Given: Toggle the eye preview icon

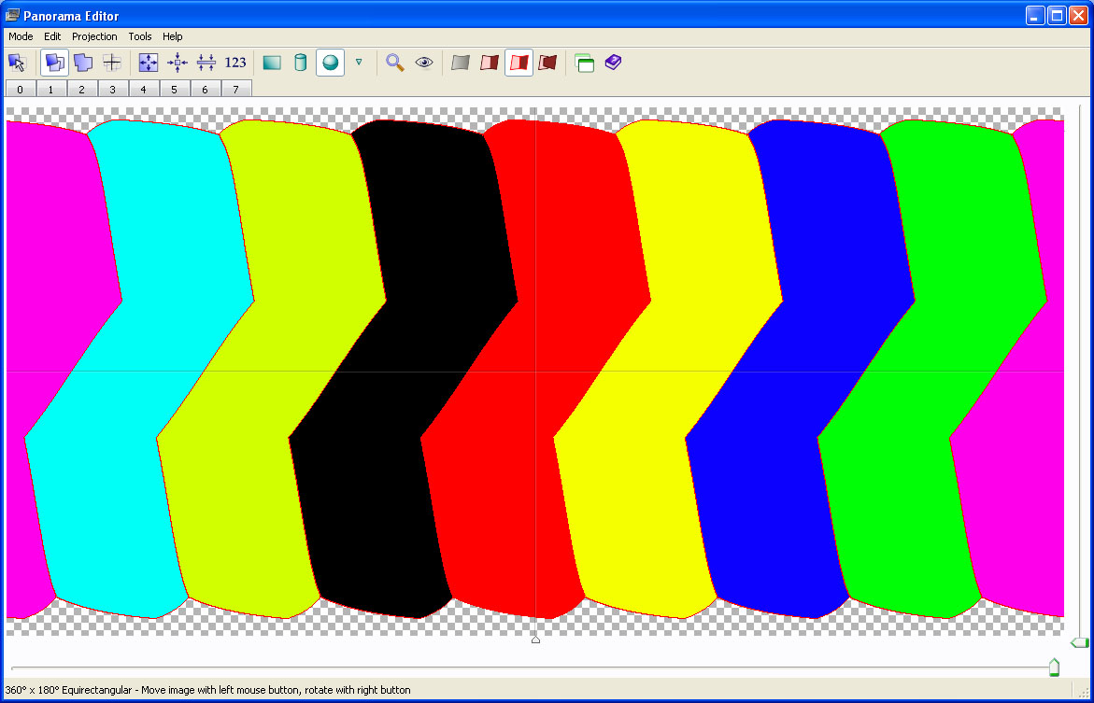Looking at the screenshot, I should coord(424,63).
